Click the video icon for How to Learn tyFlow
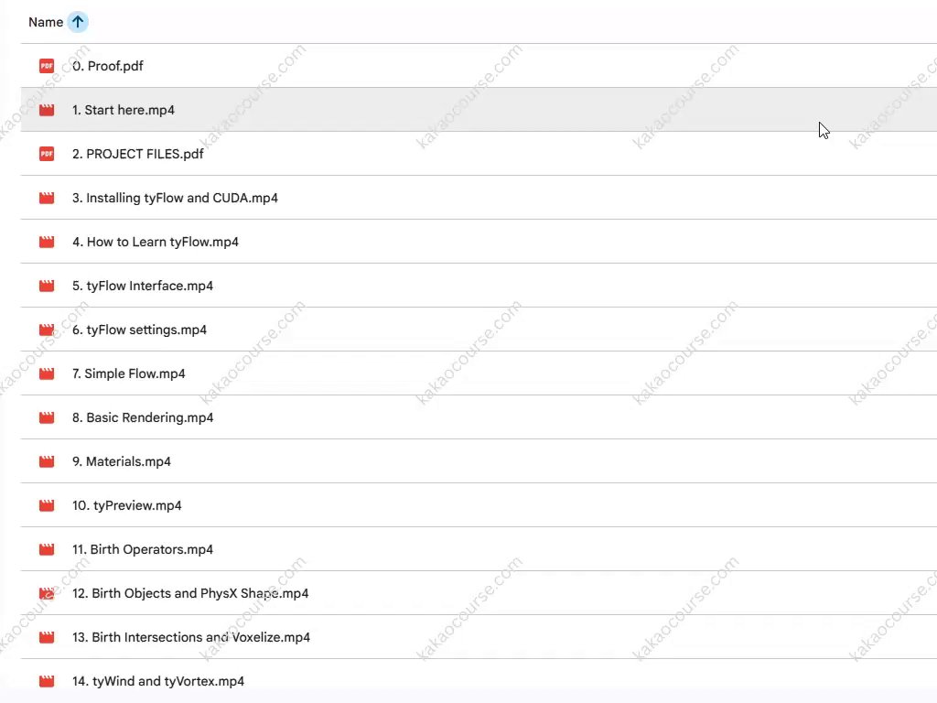 47,242
